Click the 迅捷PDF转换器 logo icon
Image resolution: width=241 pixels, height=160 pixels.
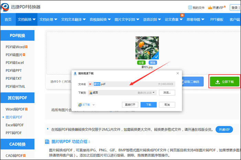(5, 7)
